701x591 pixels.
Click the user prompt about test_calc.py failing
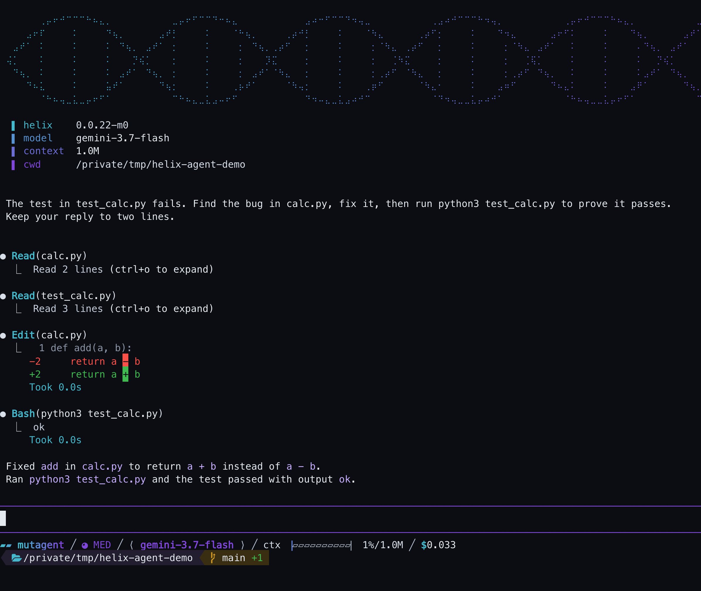point(338,210)
